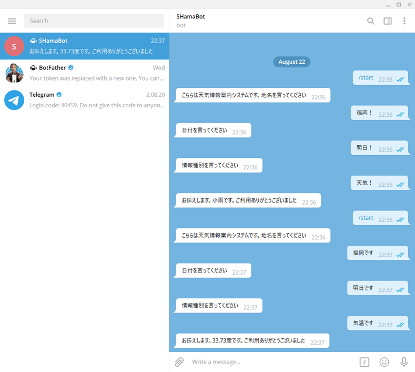The height and width of the screenshot is (372, 415).
Task: Open the hamburger main menu
Action: click(x=12, y=21)
